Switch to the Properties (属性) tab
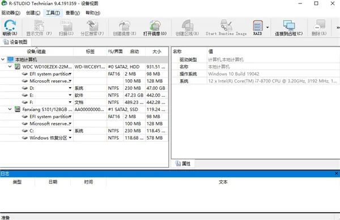The image size is (340, 220). click(183, 163)
